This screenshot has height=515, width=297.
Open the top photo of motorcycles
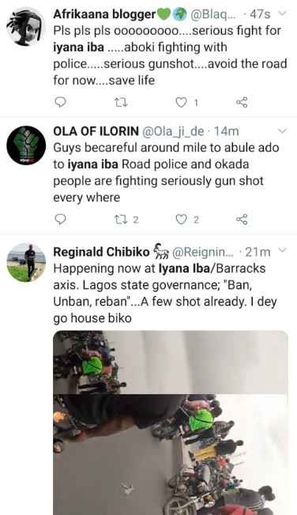pyautogui.click(x=171, y=363)
